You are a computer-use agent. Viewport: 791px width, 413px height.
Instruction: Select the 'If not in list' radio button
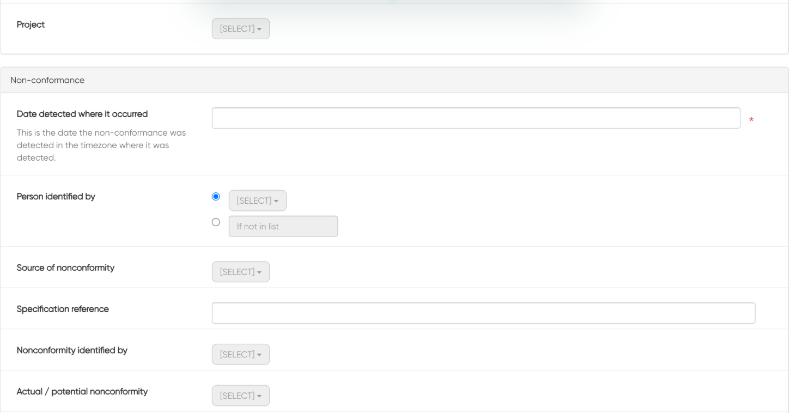tap(216, 222)
